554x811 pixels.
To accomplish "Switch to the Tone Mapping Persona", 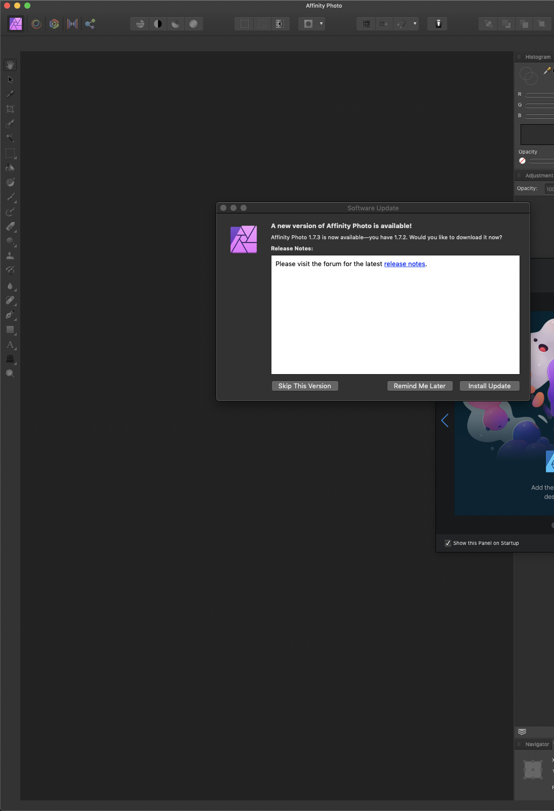I will pyautogui.click(x=72, y=24).
